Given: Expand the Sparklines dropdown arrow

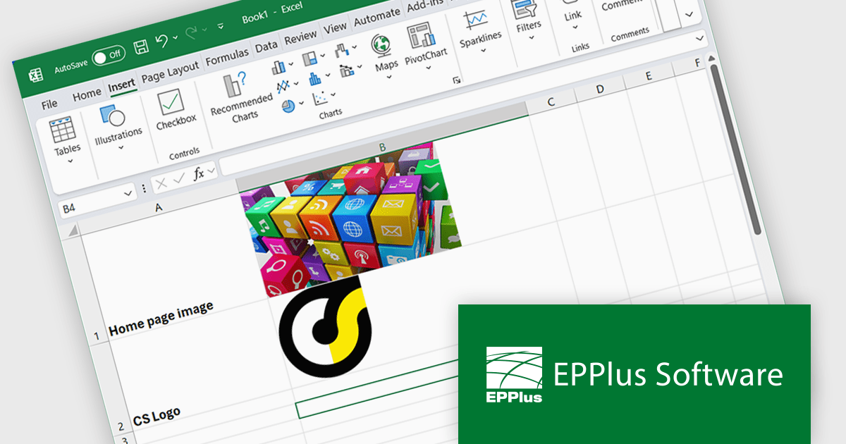Looking at the screenshot, I should pos(484,49).
